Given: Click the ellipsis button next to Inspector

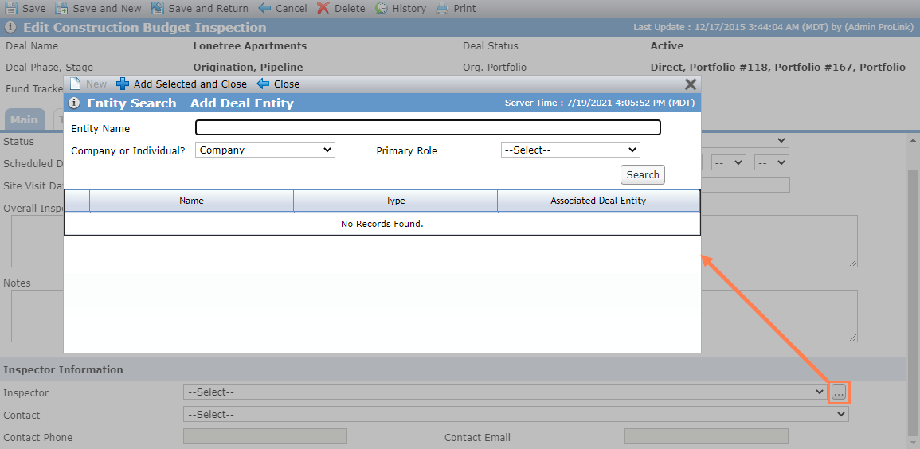Looking at the screenshot, I should (x=839, y=392).
